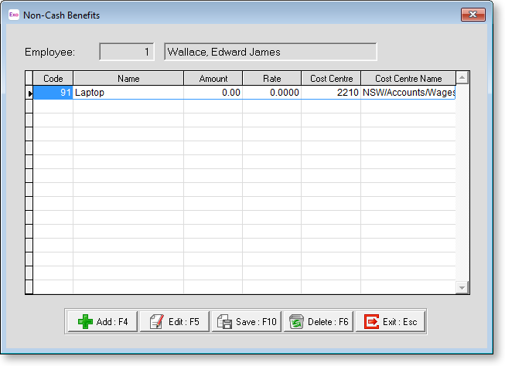
Task: Click the Amount column header
Action: [213, 78]
